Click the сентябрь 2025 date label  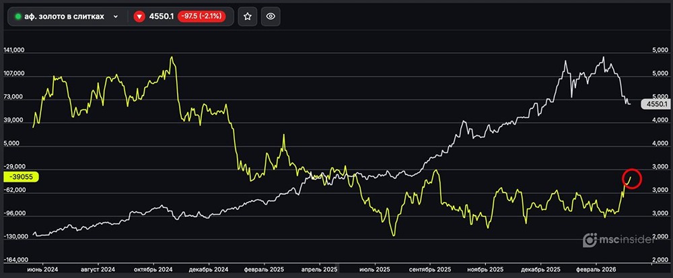point(430,269)
